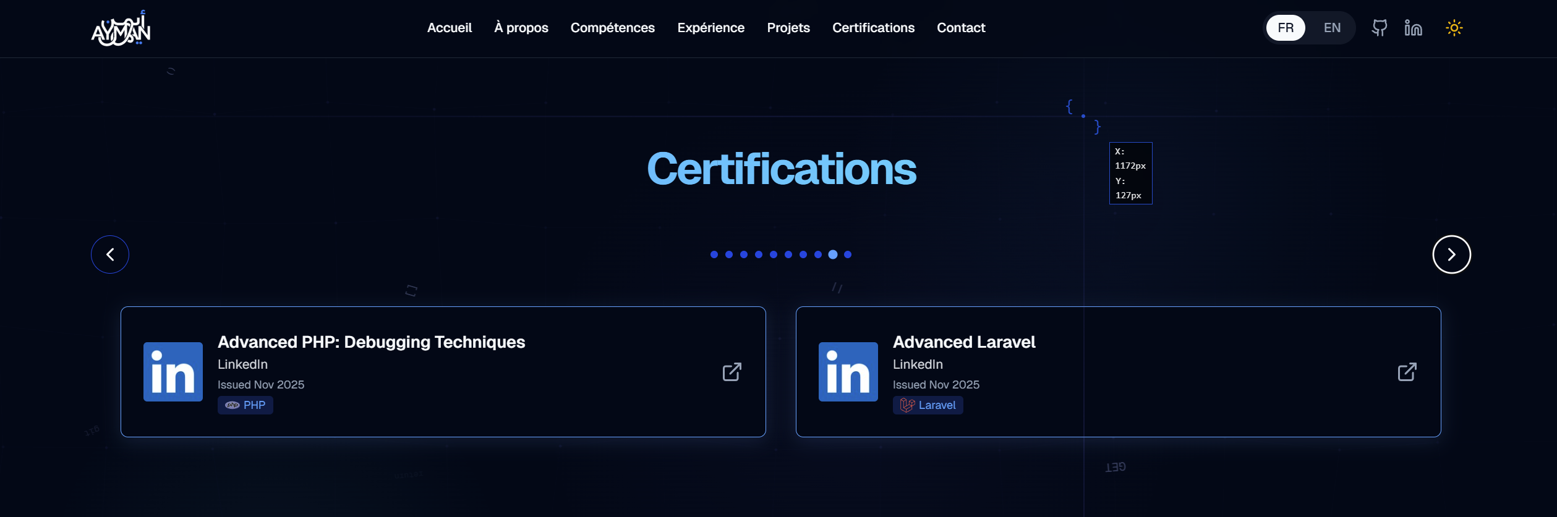Screen dimensions: 1557x517
Task: Go to Accueil section
Action: coord(450,28)
